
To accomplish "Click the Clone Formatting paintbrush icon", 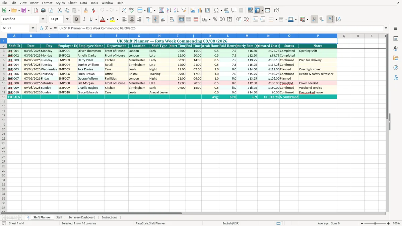I will click(86, 10).
